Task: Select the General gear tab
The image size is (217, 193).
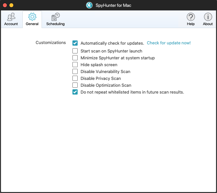Action: coord(32,19)
